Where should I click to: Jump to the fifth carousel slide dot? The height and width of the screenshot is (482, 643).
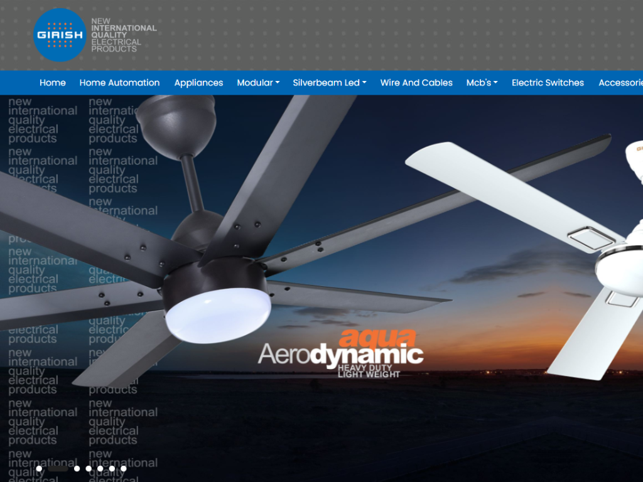[100, 468]
